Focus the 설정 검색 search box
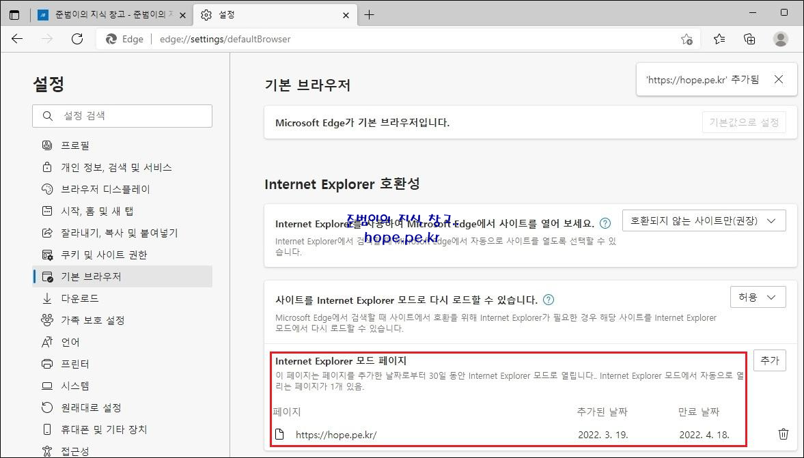804x458 pixels. pyautogui.click(x=122, y=116)
